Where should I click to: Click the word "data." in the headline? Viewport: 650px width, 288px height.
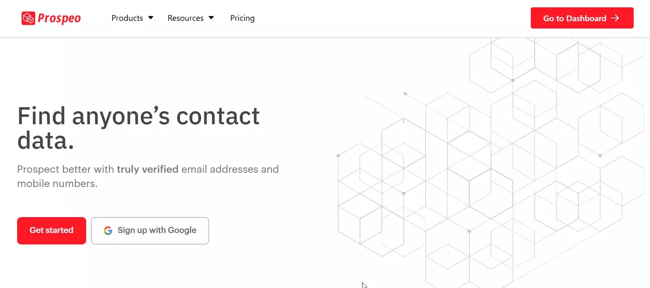[46, 141]
